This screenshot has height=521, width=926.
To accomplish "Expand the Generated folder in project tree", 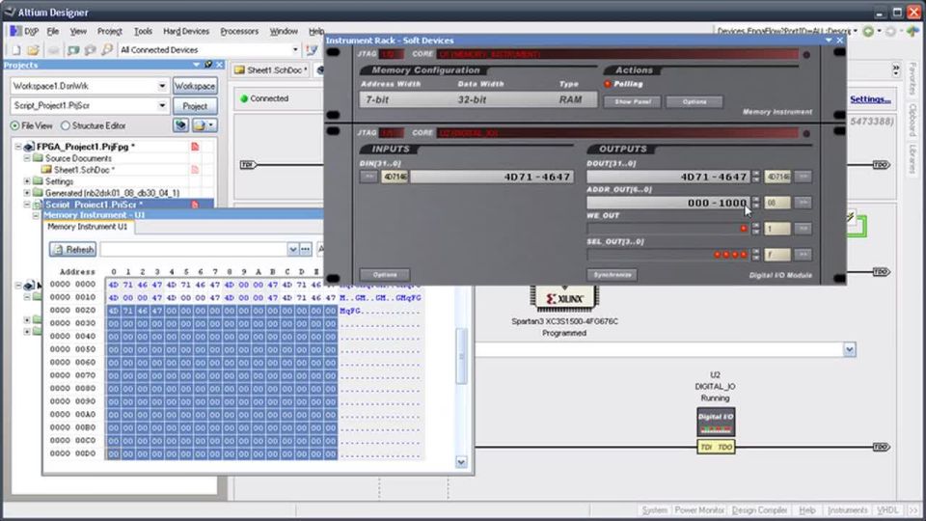I will point(27,193).
